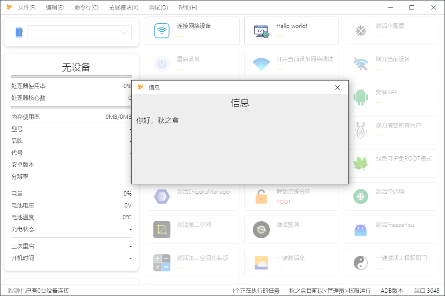Open the 拓展模块(X) menu
Image resolution: width=445 pixels, height=296 pixels.
click(x=124, y=8)
